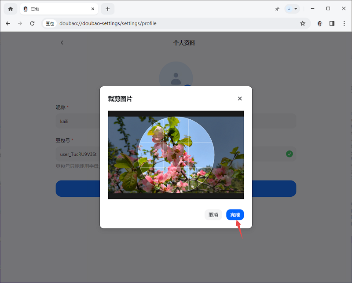This screenshot has height=283, width=352.
Task: Click the back chevron beside 个人资料
Action: [62, 43]
